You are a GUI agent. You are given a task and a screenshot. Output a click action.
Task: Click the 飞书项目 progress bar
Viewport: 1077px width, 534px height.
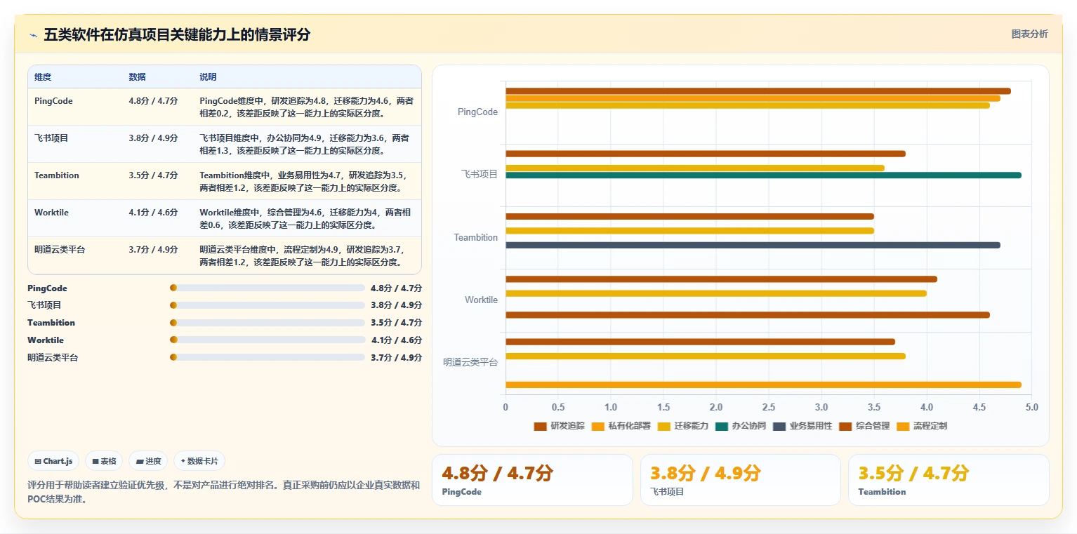coord(267,305)
